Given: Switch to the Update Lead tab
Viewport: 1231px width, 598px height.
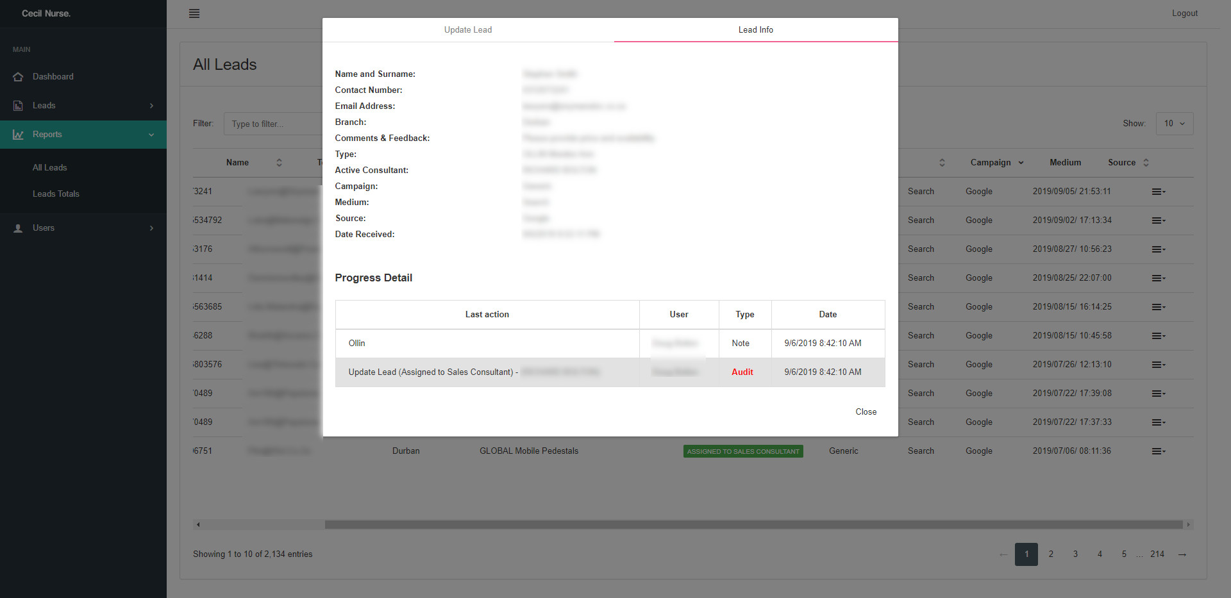Looking at the screenshot, I should point(468,30).
